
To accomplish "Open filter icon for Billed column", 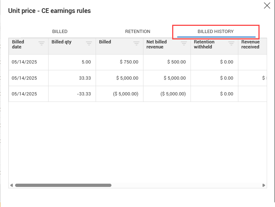I will pyautogui.click(x=137, y=43).
